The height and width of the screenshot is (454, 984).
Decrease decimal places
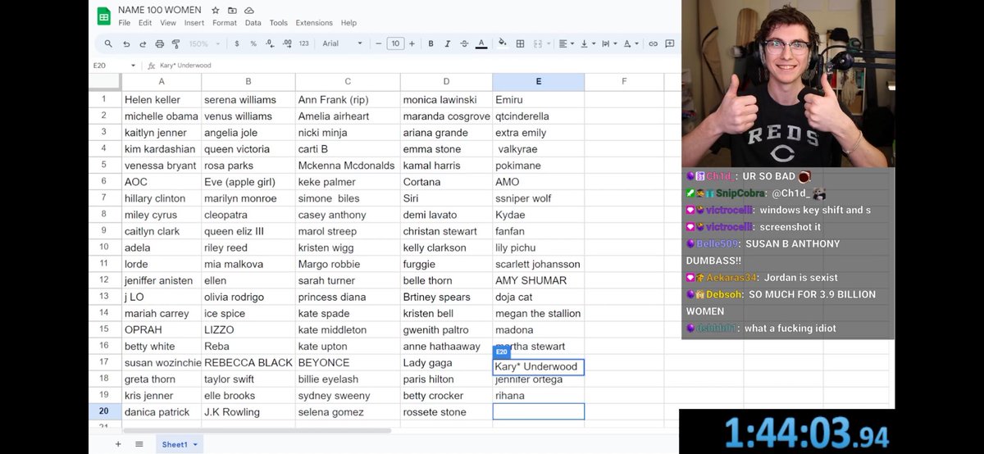pos(270,43)
